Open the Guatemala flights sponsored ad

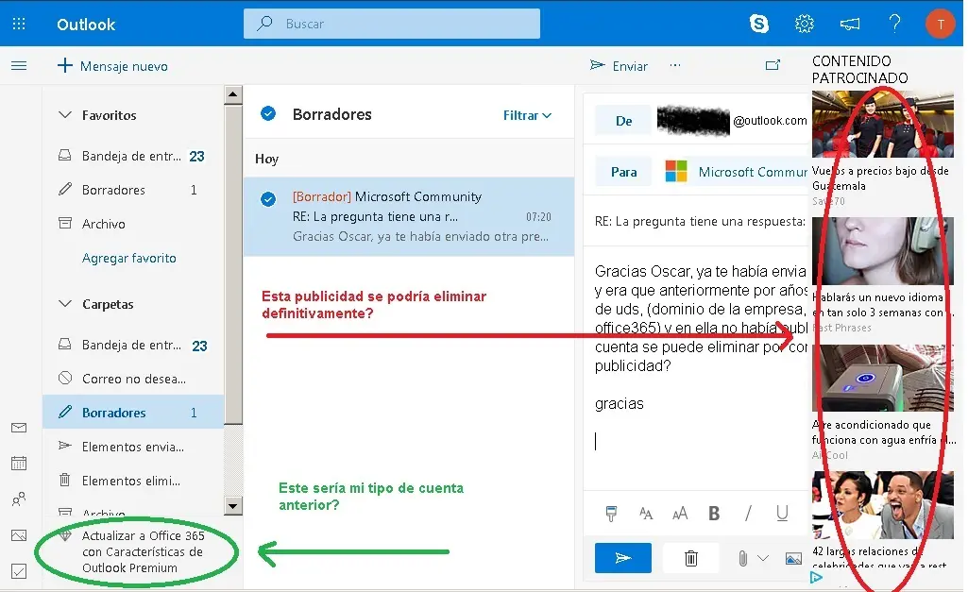[x=882, y=149]
